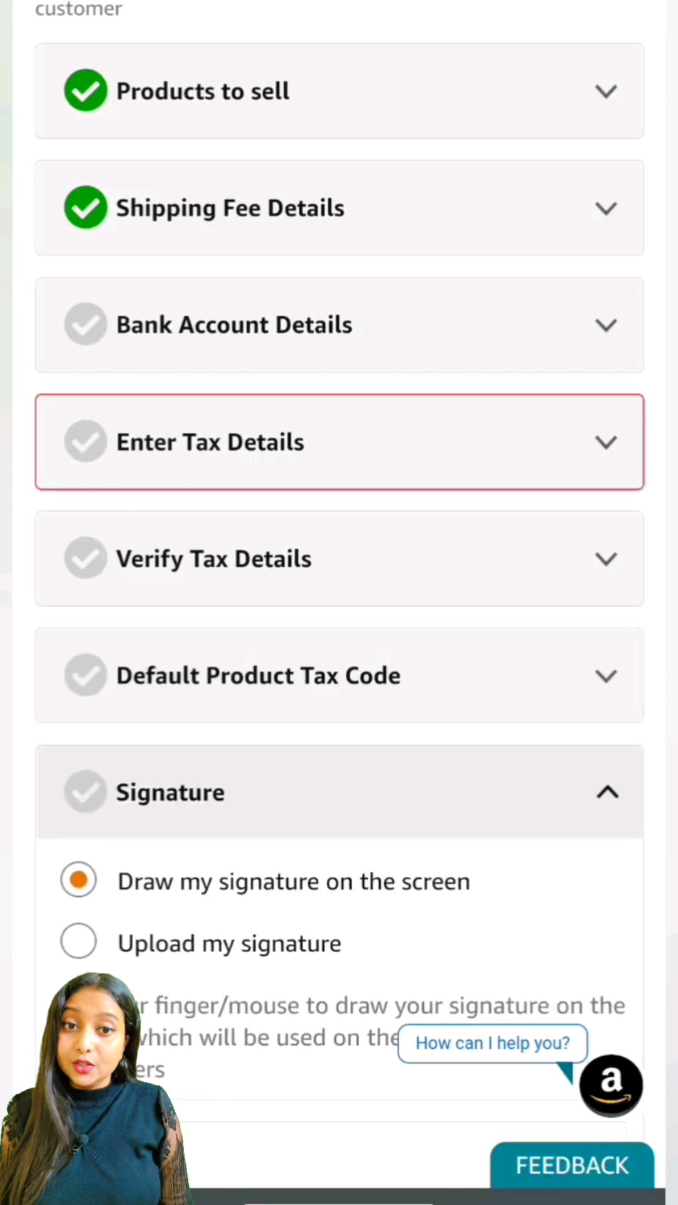Expand Default Product Tax Code chevron
Screen dimensions: 678x1205
coord(606,676)
